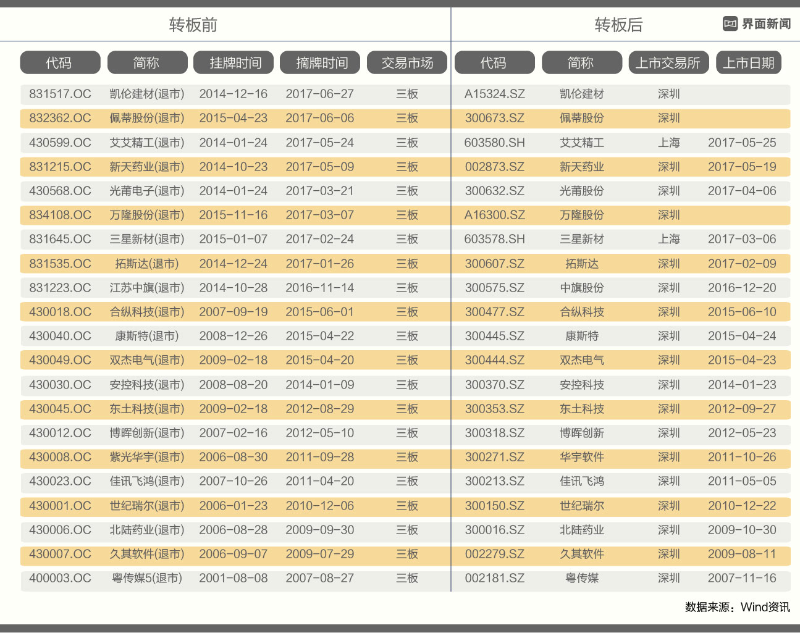The width and height of the screenshot is (800, 633).
Task: Select code 300477.SZ
Action: point(495,312)
